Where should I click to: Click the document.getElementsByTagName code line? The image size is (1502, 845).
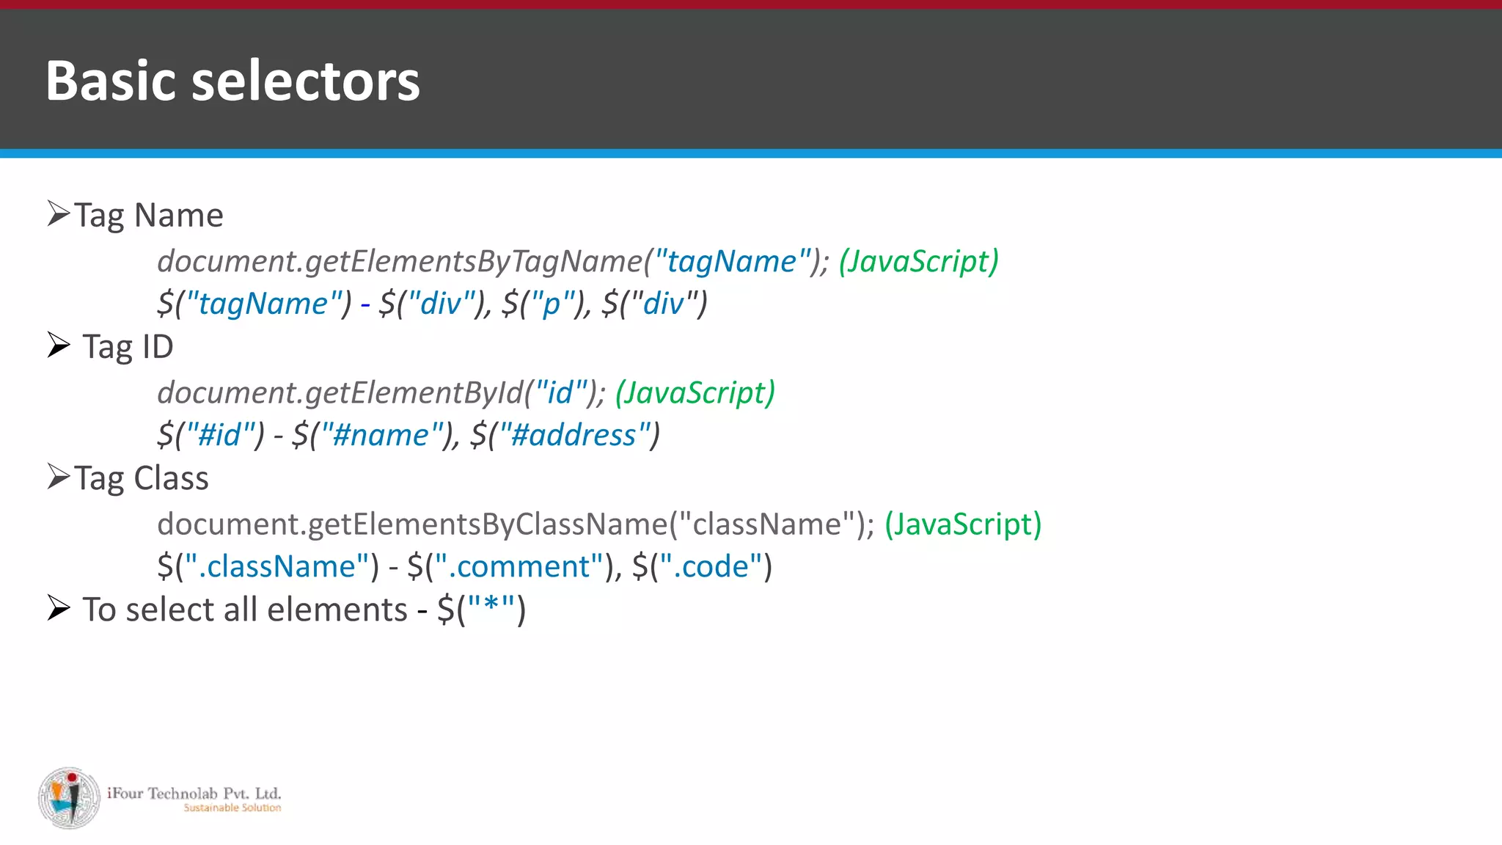[x=578, y=261]
